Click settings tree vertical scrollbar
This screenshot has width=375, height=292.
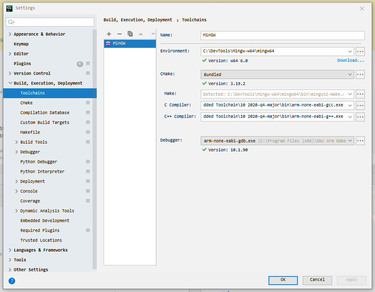click(x=95, y=148)
